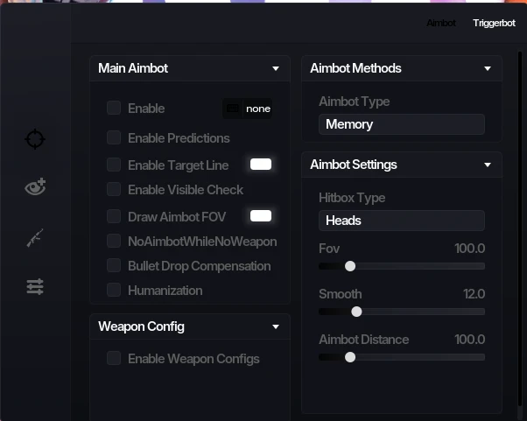Click the keyboard keybind icon beside Enable

pos(233,109)
